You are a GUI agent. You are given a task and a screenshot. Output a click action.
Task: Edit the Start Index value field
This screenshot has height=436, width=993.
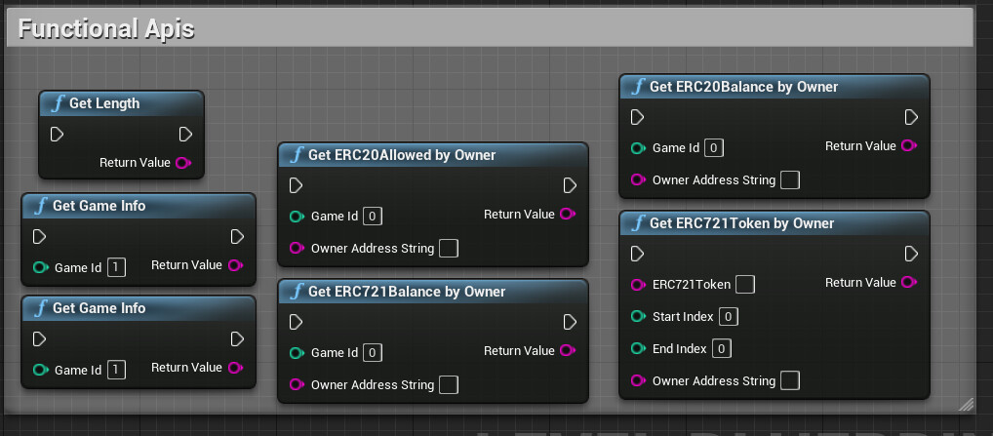coord(729,316)
